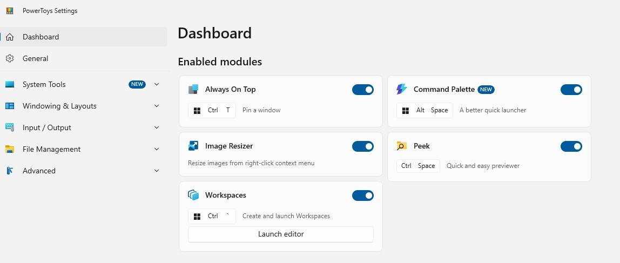This screenshot has height=263, width=620.
Task: Turn off the Command Palette toggle
Action: [x=571, y=90]
